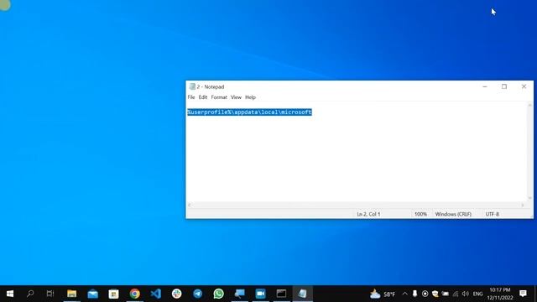Click the battery tray icon
This screenshot has height=302, width=537.
pyautogui.click(x=446, y=294)
